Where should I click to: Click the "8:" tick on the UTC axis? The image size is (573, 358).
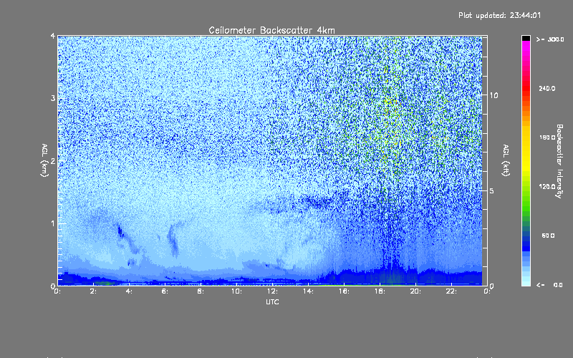tap(201, 291)
